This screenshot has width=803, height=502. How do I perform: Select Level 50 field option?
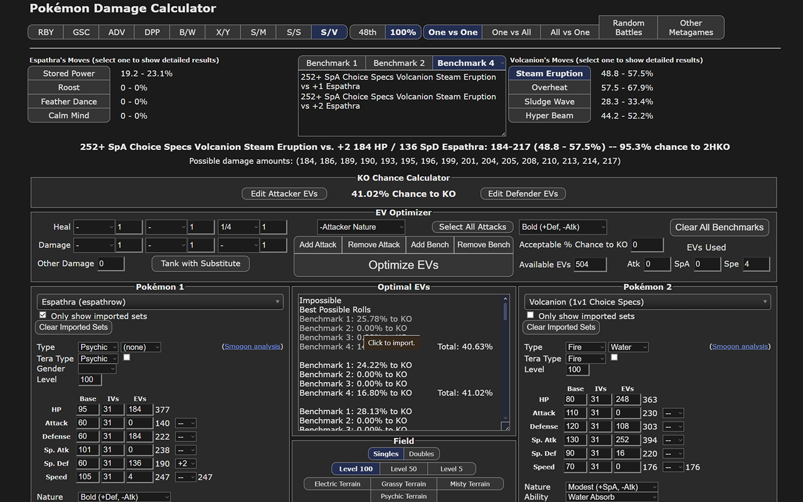click(404, 469)
